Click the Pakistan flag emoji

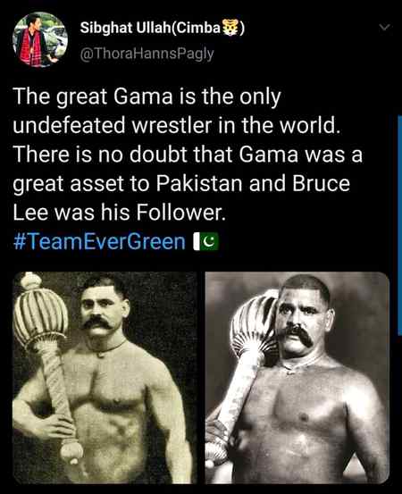(205, 242)
